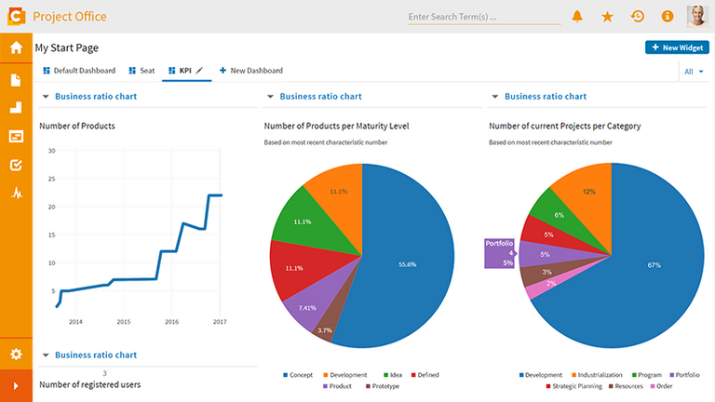The height and width of the screenshot is (402, 715).
Task: Open the activity pulse icon in sidebar
Action: [x=17, y=194]
